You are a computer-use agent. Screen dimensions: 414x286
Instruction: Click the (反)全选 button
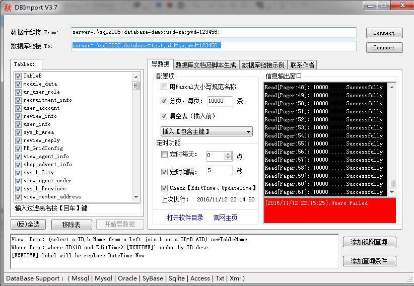tap(28, 224)
